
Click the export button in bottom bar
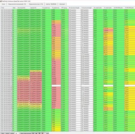(7, 133)
